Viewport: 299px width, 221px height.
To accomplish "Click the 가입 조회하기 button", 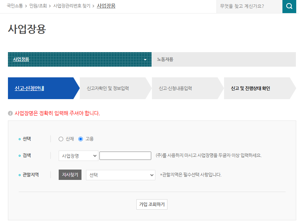I will point(151,204).
